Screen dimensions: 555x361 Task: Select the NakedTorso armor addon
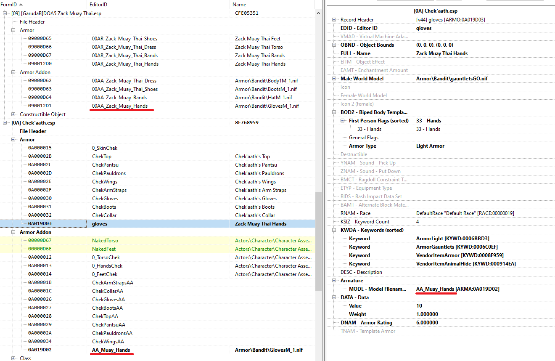[x=157, y=241]
